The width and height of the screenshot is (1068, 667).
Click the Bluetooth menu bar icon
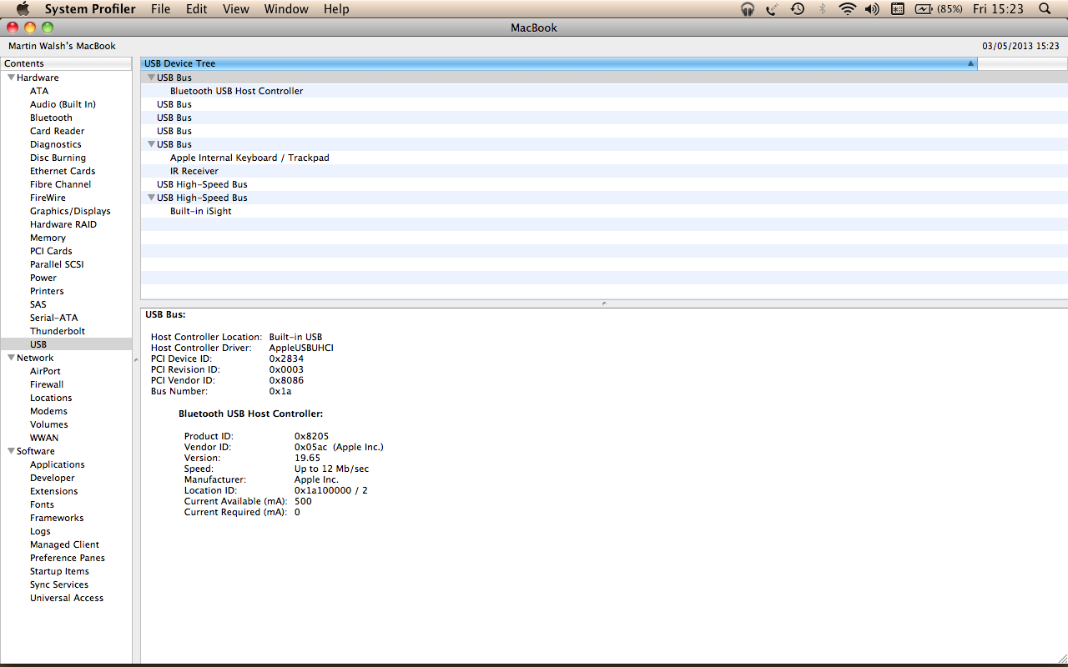822,9
